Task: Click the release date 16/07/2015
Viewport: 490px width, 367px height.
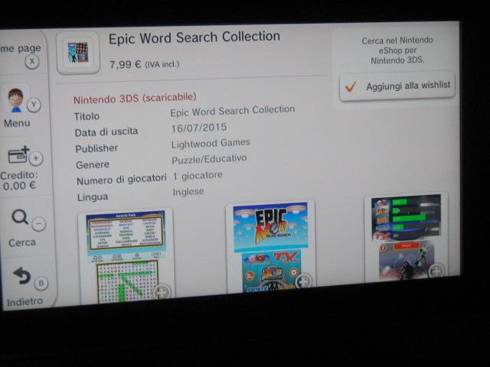Action: click(x=199, y=127)
